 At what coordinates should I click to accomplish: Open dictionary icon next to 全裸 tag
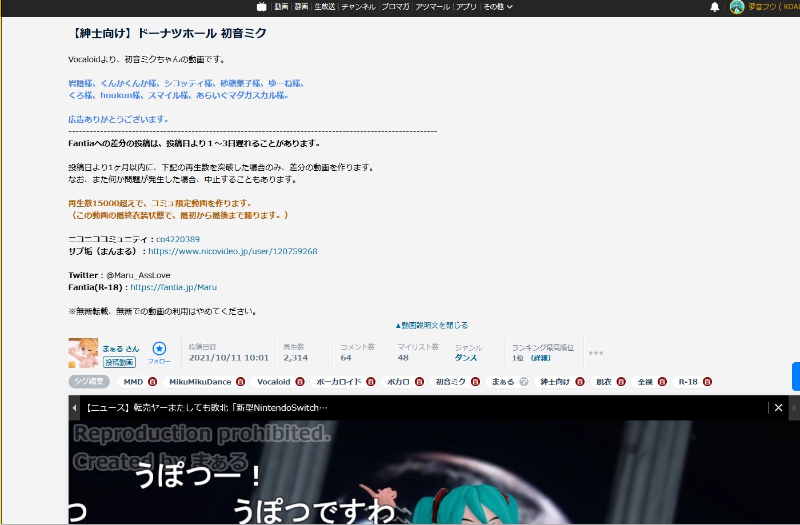pyautogui.click(x=662, y=382)
